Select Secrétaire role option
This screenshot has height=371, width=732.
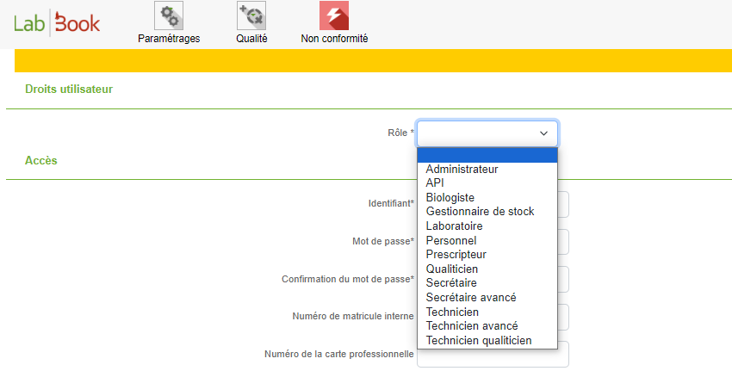pyautogui.click(x=451, y=282)
